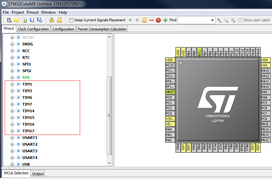272x180 pixels.
Task: Expand the USART1 peripheral node
Action: [12, 138]
